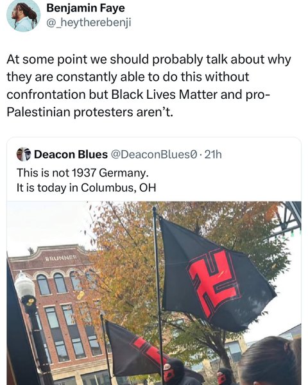The width and height of the screenshot is (308, 385).
Task: Open the Deacon Blues display name
Action: click(x=71, y=155)
